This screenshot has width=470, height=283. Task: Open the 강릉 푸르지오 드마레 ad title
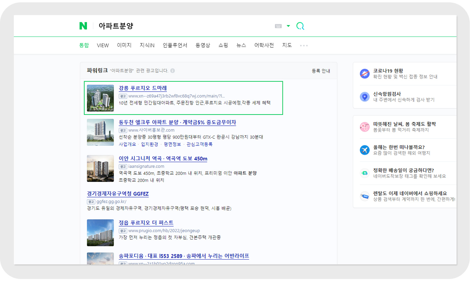click(x=143, y=88)
